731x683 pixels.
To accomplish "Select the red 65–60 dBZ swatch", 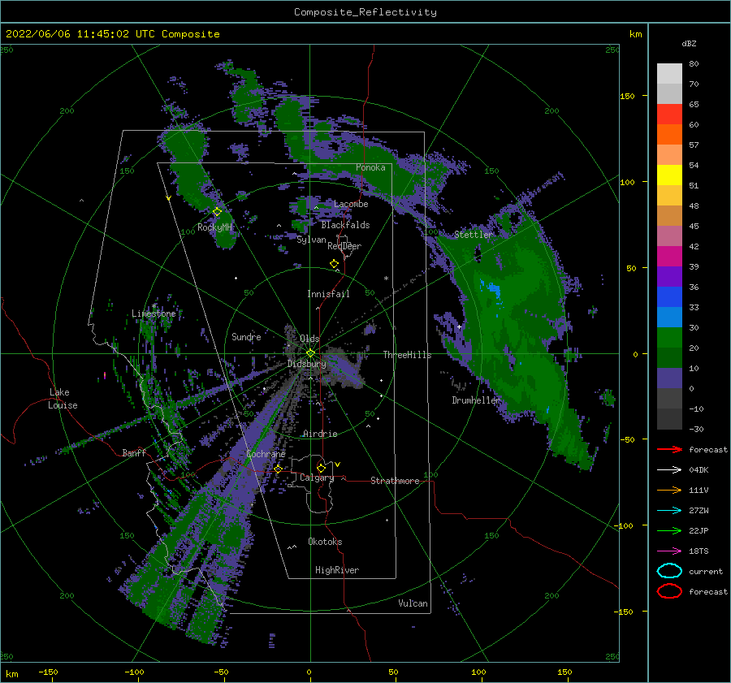I will [669, 115].
